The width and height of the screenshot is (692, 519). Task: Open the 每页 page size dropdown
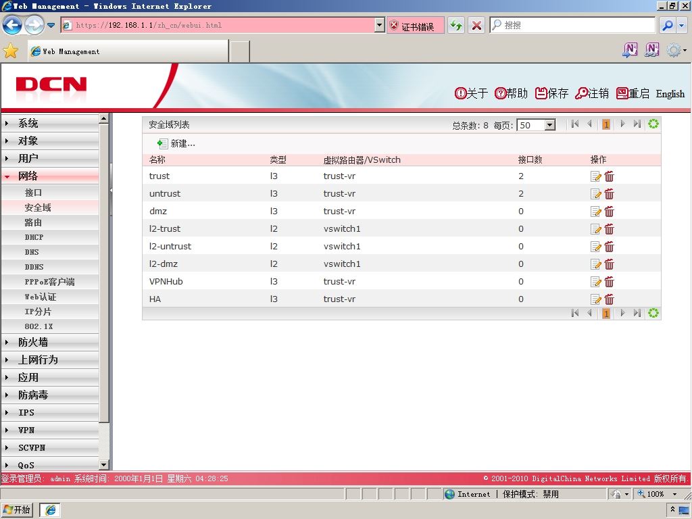[x=549, y=125]
